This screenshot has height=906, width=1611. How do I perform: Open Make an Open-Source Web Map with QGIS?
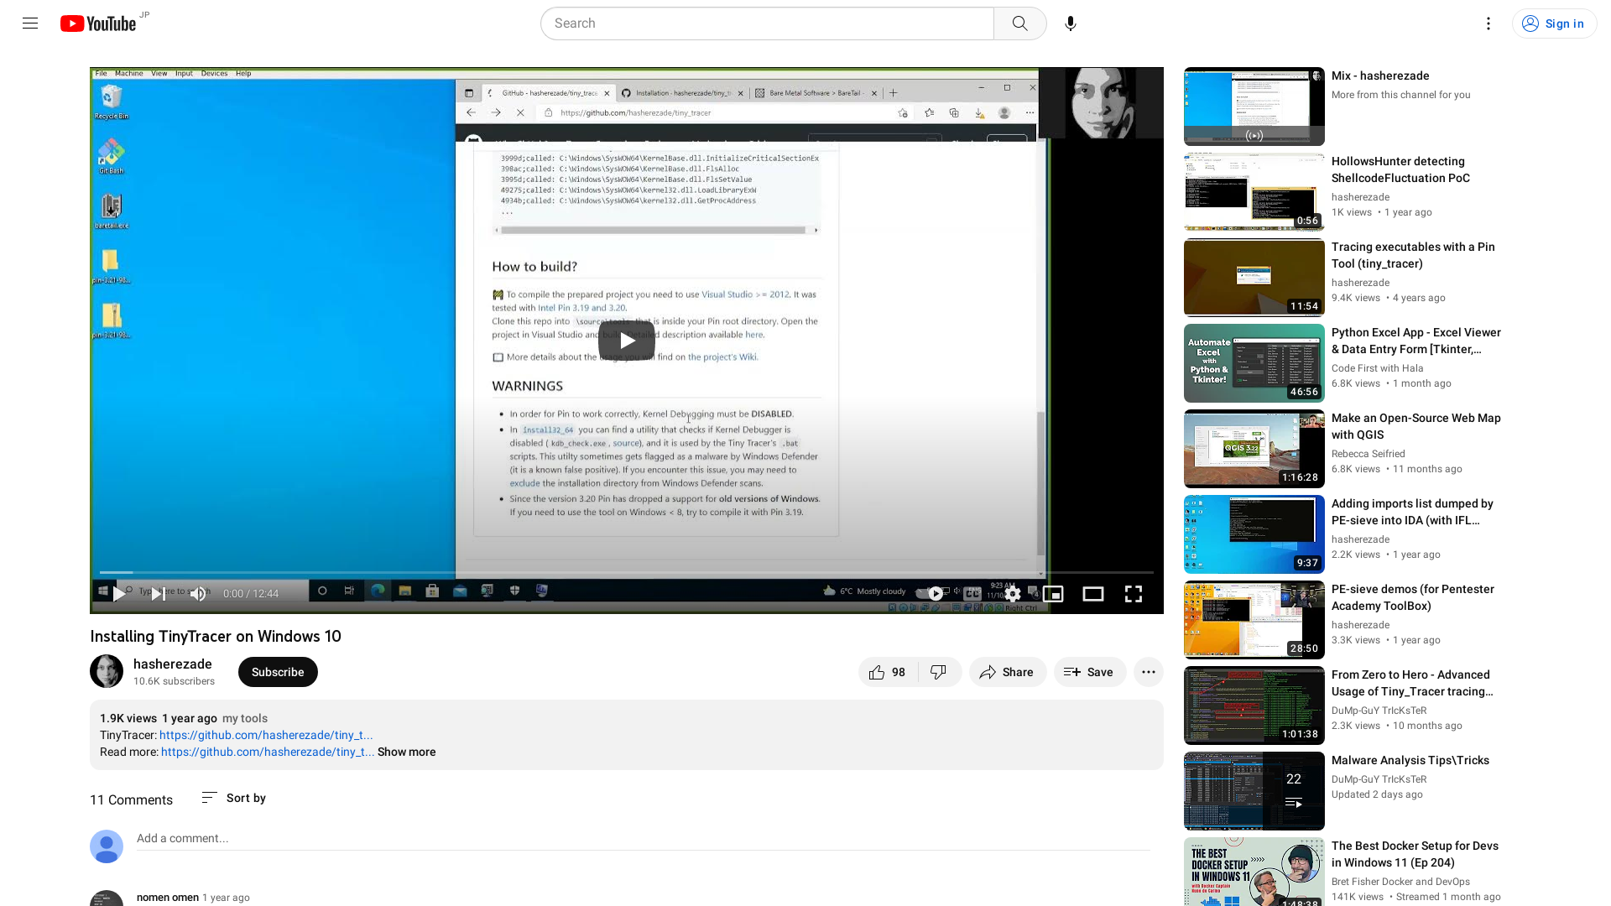(x=1416, y=426)
